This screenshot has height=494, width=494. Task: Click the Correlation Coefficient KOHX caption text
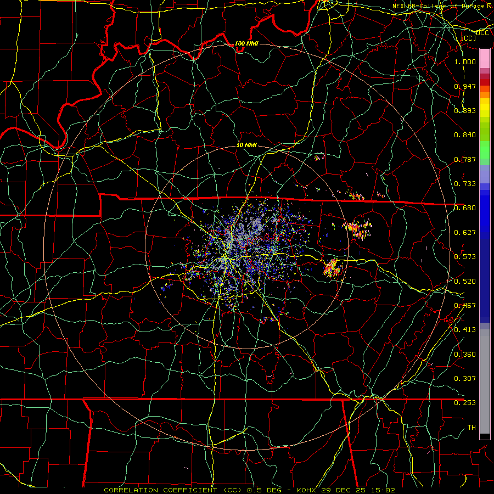pos(249,490)
